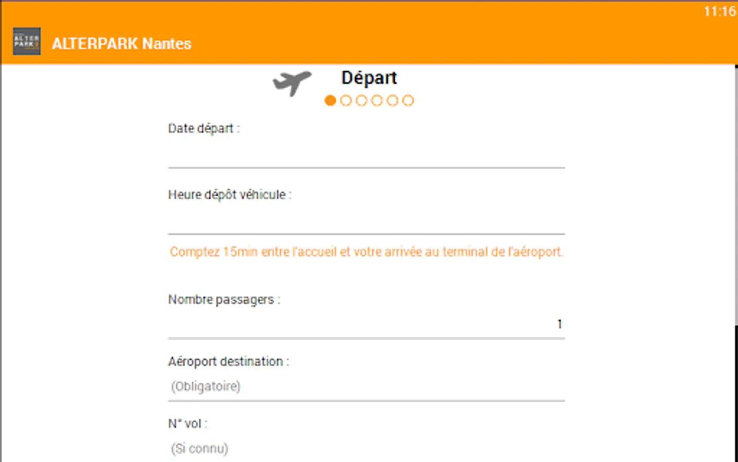Viewport: 738px width, 462px height.
Task: Click the airplane departure icon
Action: [292, 82]
